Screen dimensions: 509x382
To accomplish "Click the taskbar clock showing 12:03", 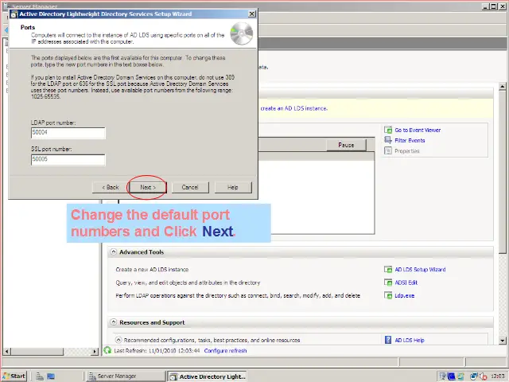I will (x=497, y=376).
